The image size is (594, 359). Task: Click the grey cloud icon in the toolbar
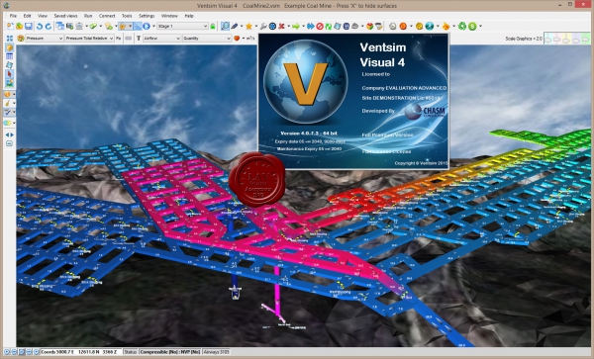point(355,26)
